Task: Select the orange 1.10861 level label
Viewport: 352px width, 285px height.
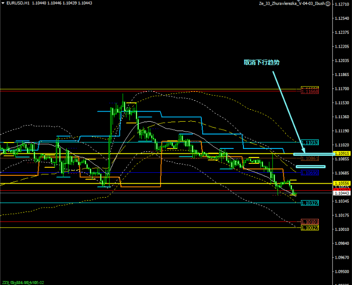Action: 310,158
